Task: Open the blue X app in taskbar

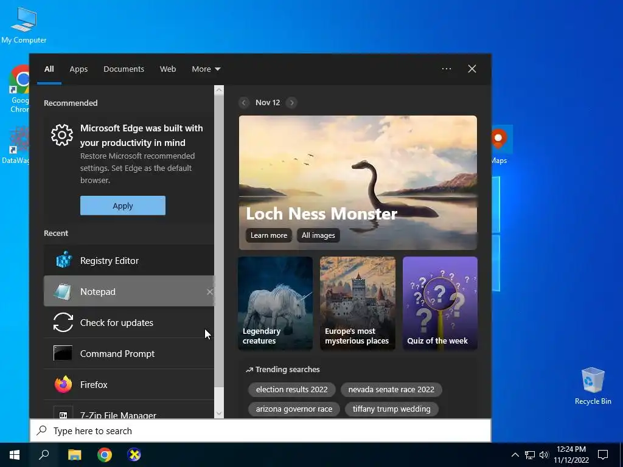Action: pyautogui.click(x=134, y=455)
